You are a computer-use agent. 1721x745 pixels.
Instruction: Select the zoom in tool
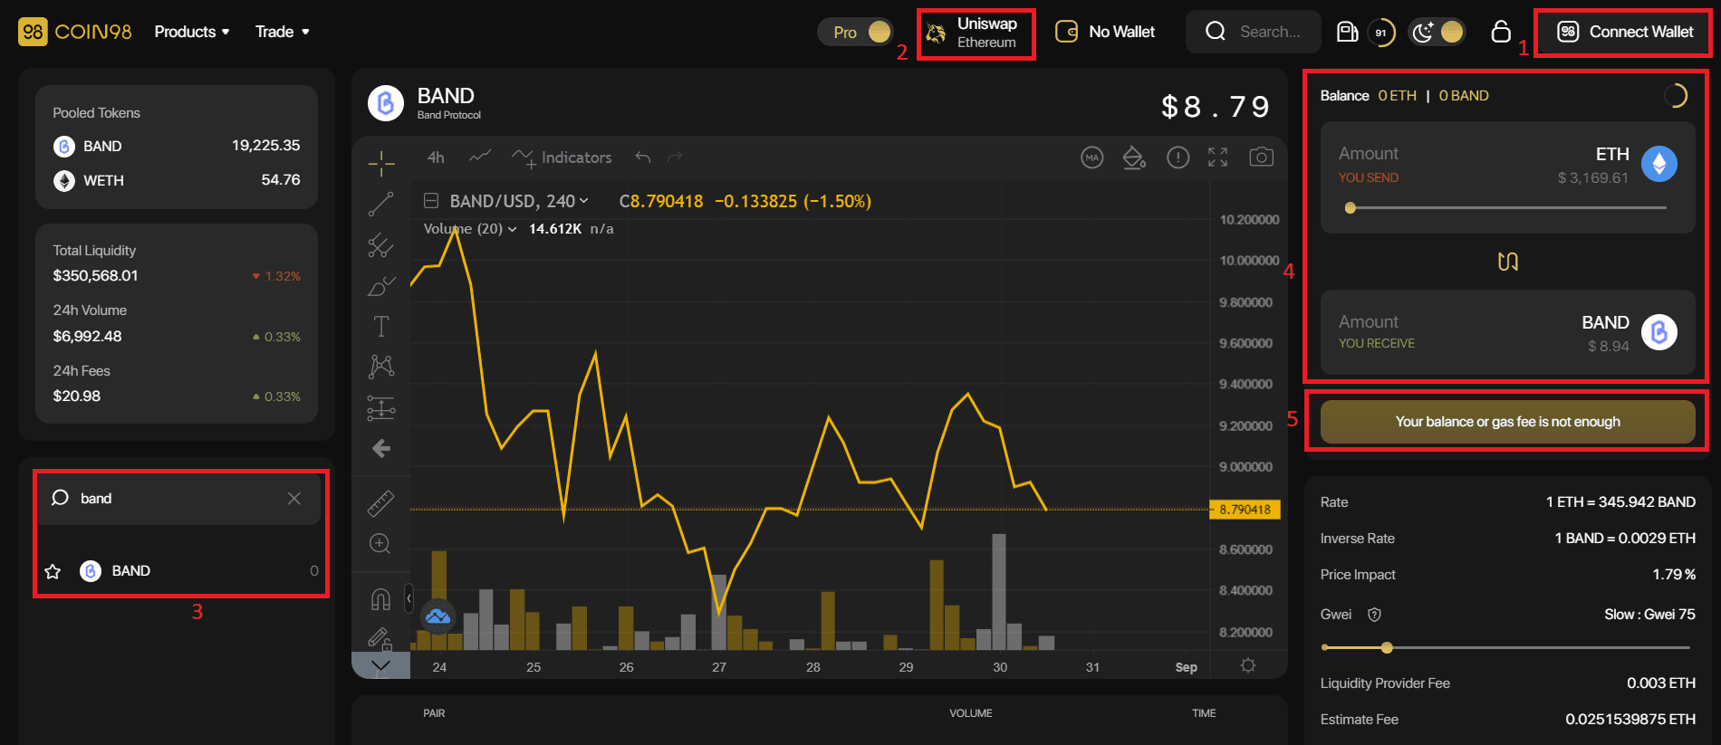[380, 543]
